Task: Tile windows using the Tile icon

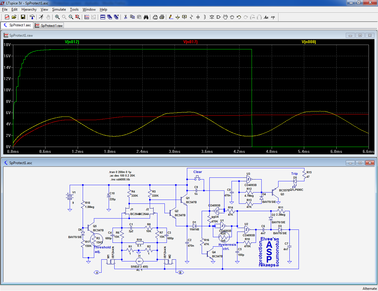Action: 103,17
